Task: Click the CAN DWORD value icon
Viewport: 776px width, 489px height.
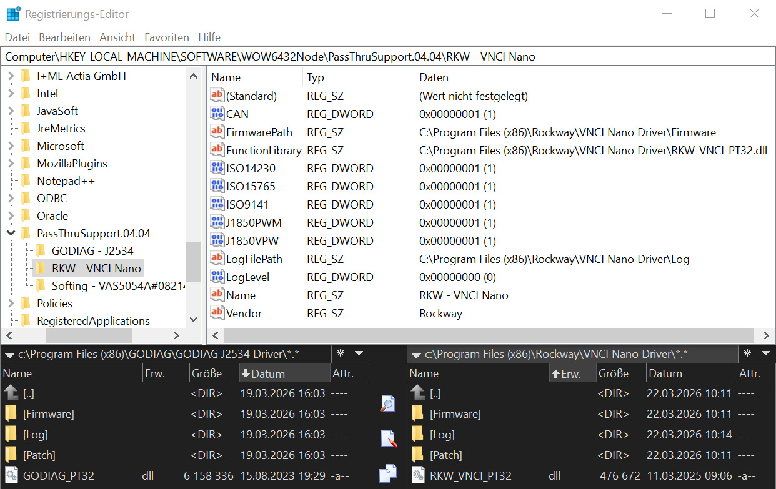Action: pos(217,114)
